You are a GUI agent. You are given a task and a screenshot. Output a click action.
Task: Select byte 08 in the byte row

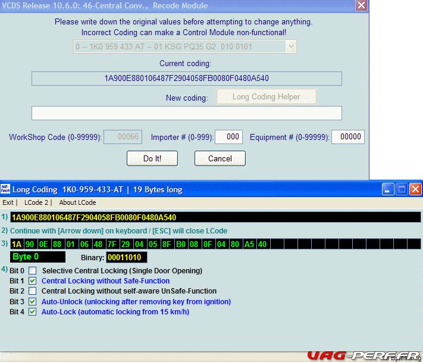click(195, 244)
